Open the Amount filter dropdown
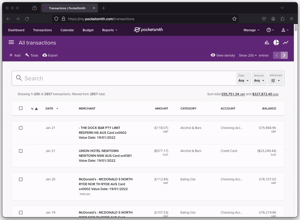The width and height of the screenshot is (300, 220). tap(259, 78)
